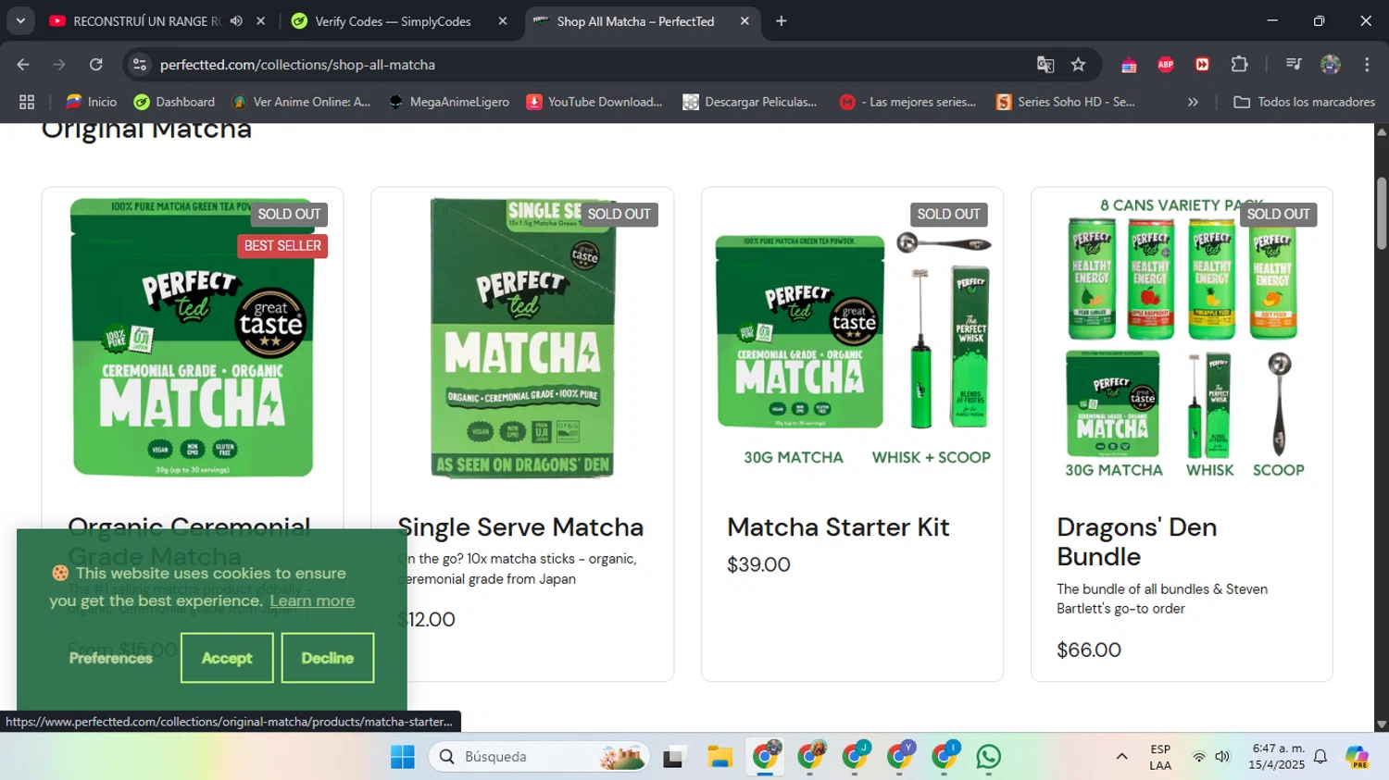Open the Matcha Starter Kit product image
Screen dimensions: 1389x780
[x=852, y=338]
